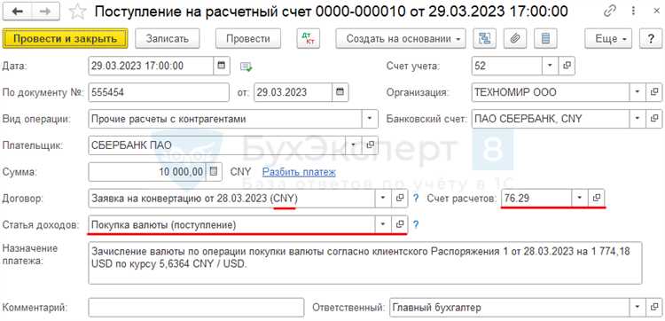Click the Банковский счет field text
The height and width of the screenshot is (321, 665).
tap(551, 119)
